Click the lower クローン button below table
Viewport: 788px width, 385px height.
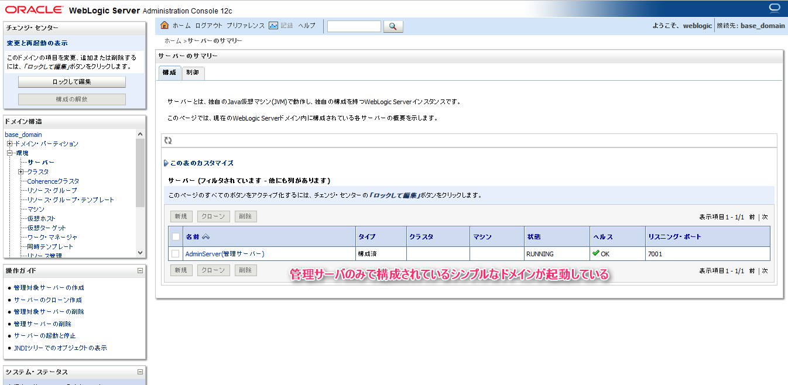[x=213, y=270]
